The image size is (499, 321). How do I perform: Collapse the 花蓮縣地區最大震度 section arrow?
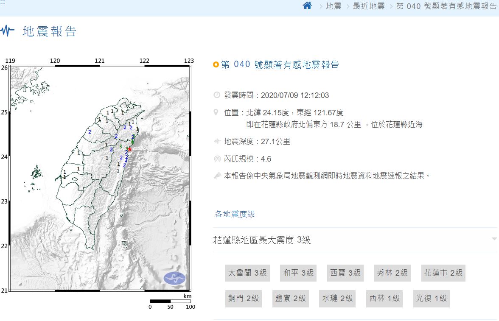[494, 239]
